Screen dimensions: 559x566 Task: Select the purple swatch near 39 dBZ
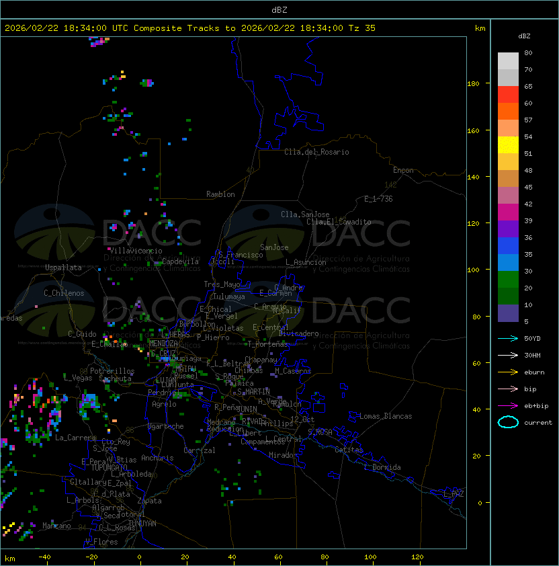coord(508,229)
